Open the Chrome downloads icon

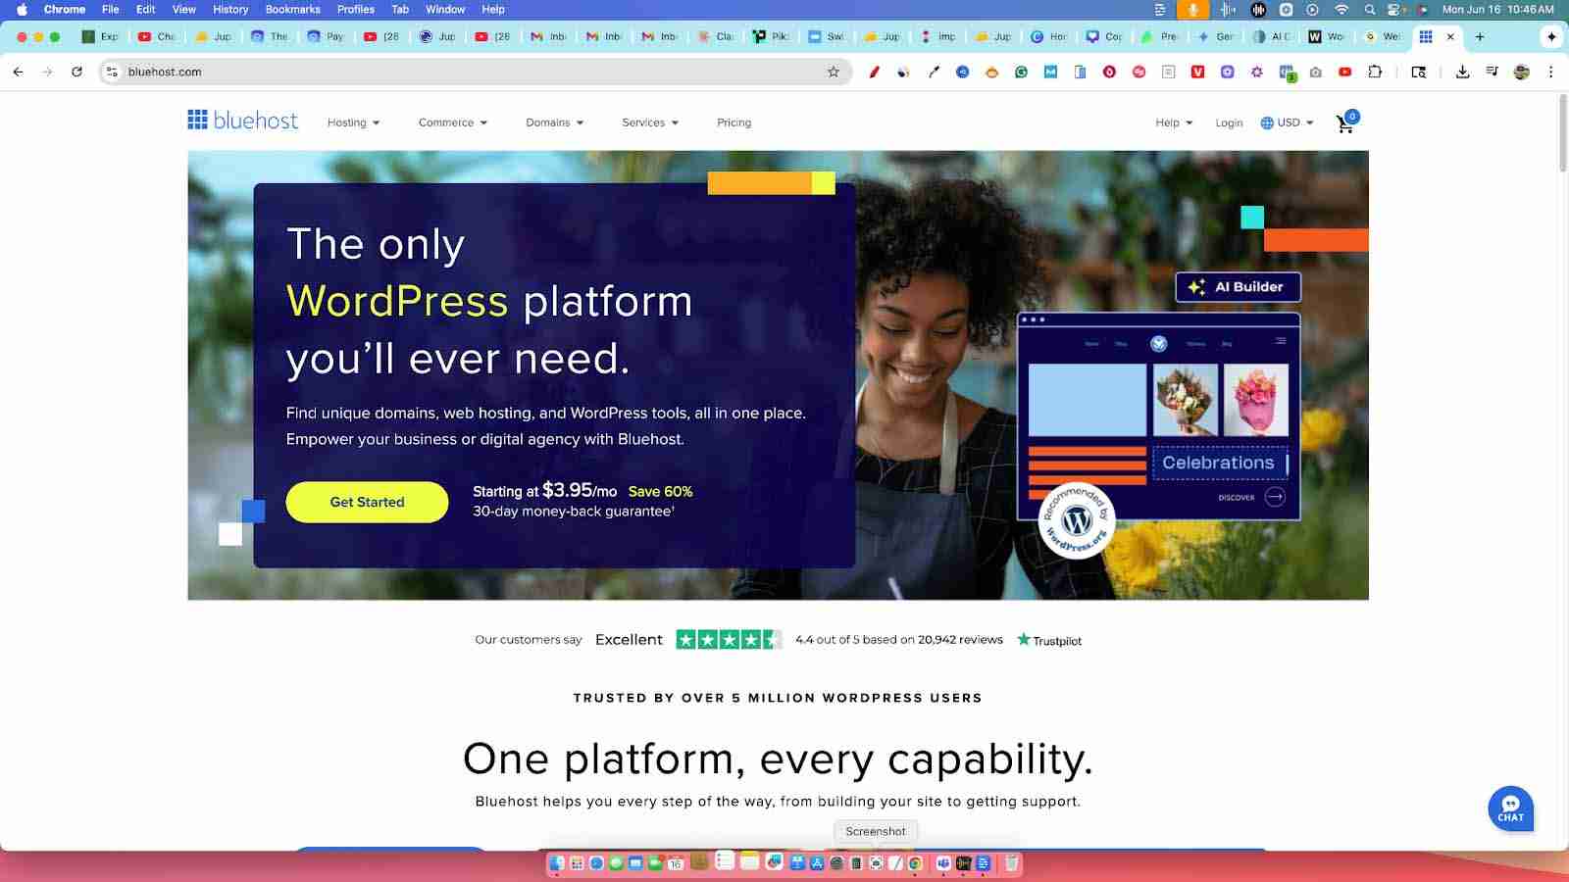(x=1462, y=72)
